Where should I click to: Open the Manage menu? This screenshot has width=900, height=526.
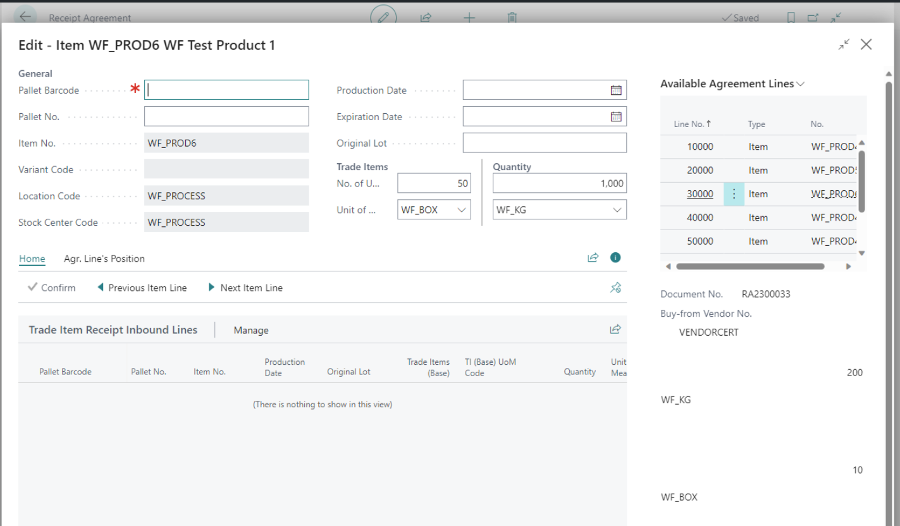tap(251, 330)
